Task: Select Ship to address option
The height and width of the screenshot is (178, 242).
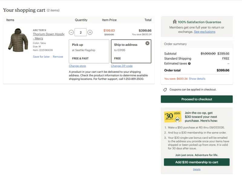Action: [x=131, y=51]
